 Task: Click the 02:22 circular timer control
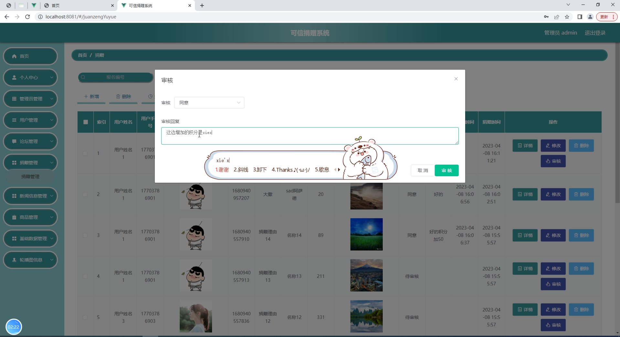[14, 327]
